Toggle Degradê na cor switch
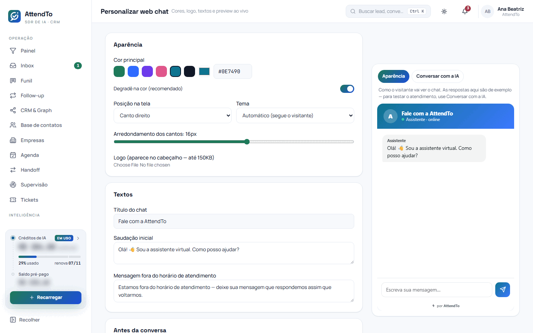The image size is (533, 333). click(x=347, y=89)
